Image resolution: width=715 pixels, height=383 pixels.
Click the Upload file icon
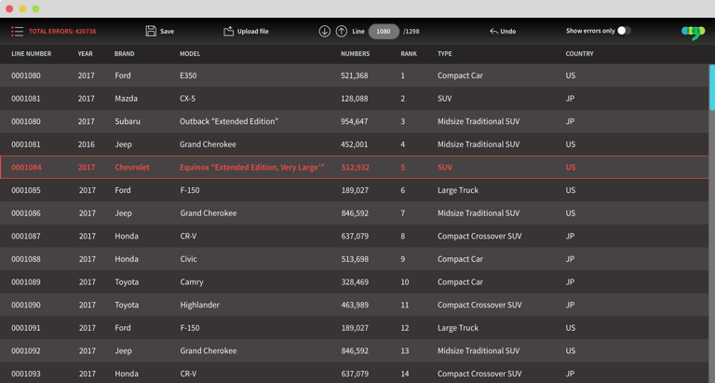coord(228,31)
